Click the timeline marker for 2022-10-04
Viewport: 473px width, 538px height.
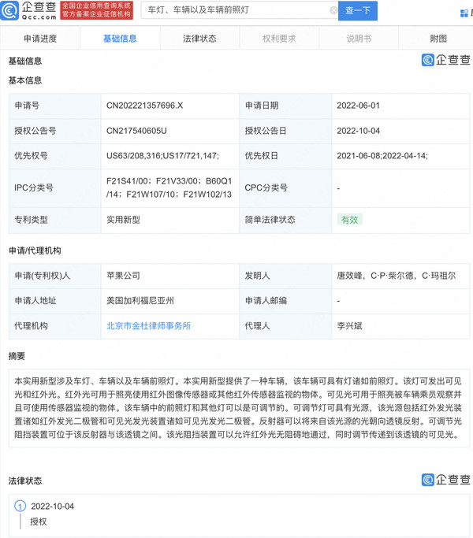click(x=20, y=506)
